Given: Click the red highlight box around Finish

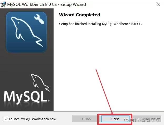Looking at the screenshot, I should [x=115, y=119].
